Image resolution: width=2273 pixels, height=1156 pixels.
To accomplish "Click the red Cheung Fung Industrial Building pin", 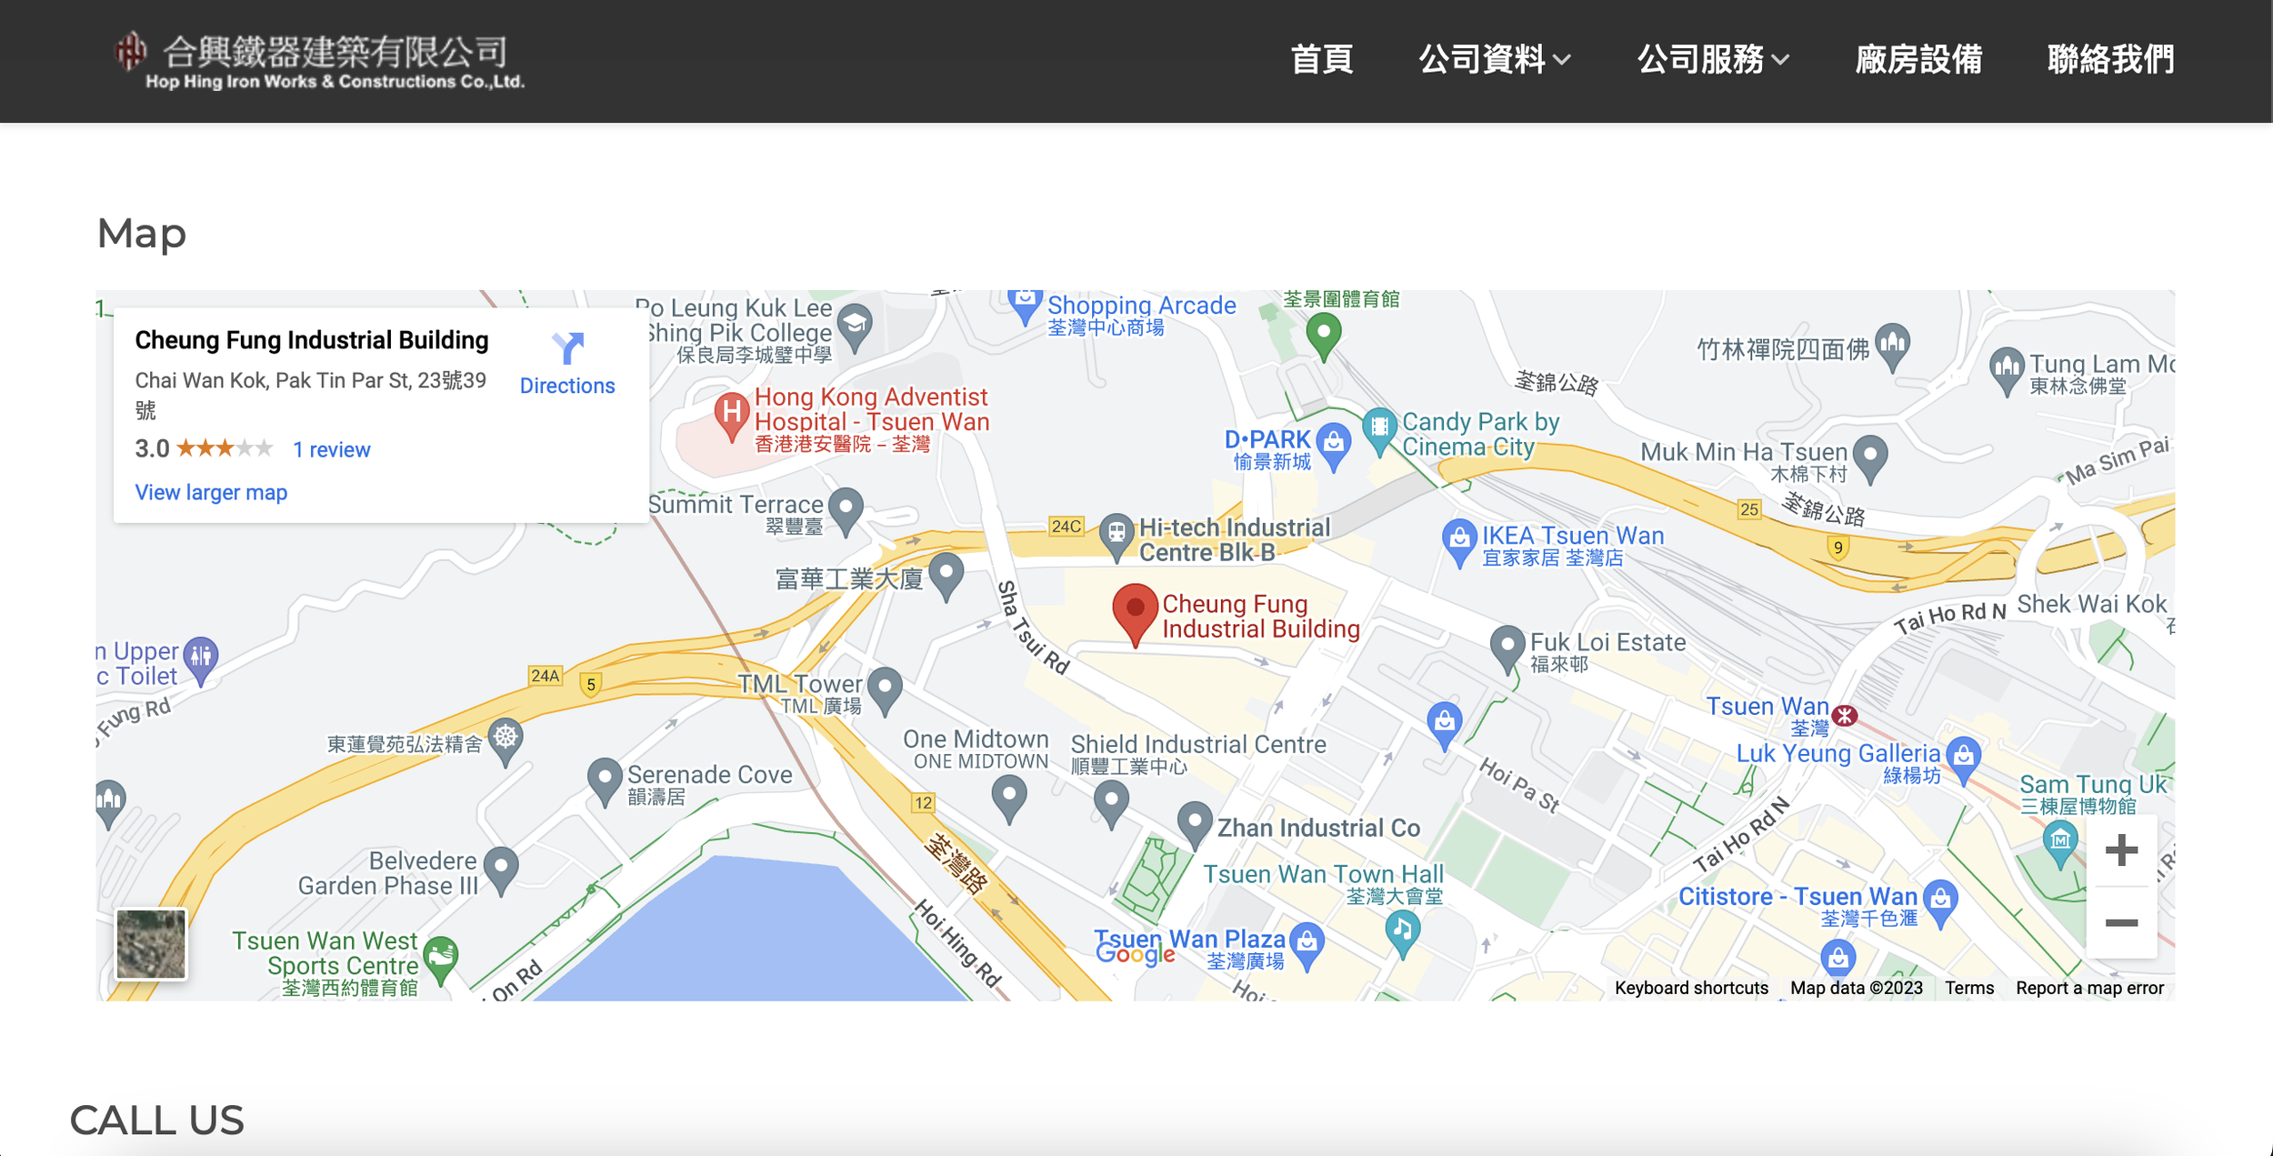I will (1134, 610).
